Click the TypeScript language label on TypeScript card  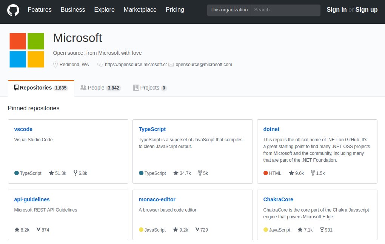pos(155,173)
